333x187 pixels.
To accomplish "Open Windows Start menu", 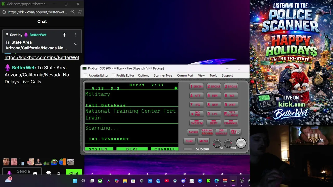I will tap(75, 181).
